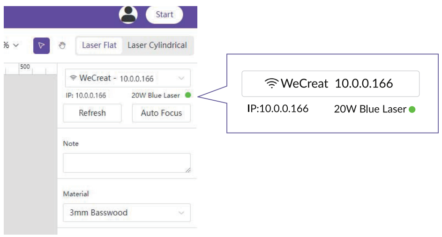This screenshot has width=442, height=237.
Task: Select the arrow pointer tool
Action: coord(41,45)
